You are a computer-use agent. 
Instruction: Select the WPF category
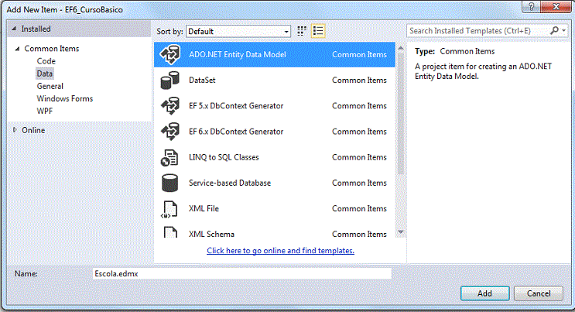45,111
